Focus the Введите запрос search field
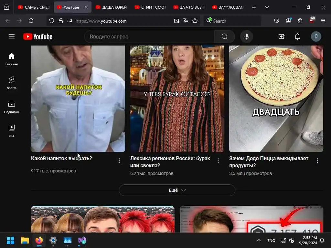The width and height of the screenshot is (331, 248). click(x=149, y=36)
